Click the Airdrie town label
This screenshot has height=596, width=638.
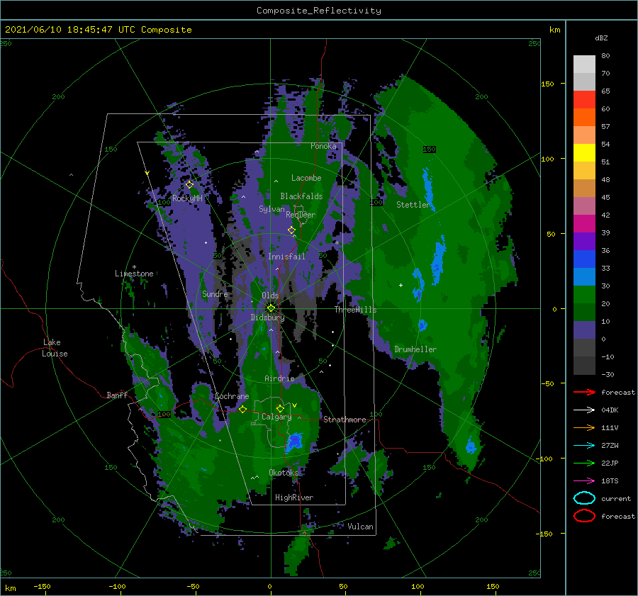[x=279, y=378]
